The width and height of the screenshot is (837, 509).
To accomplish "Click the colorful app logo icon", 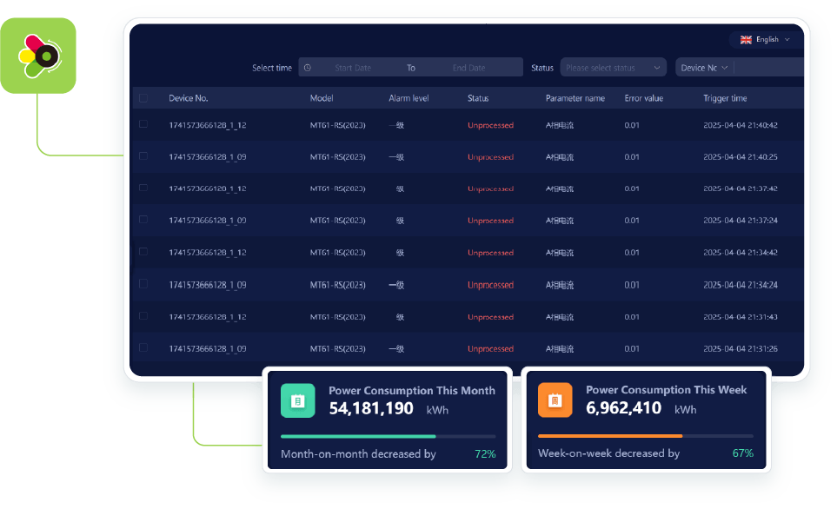I will click(x=38, y=56).
